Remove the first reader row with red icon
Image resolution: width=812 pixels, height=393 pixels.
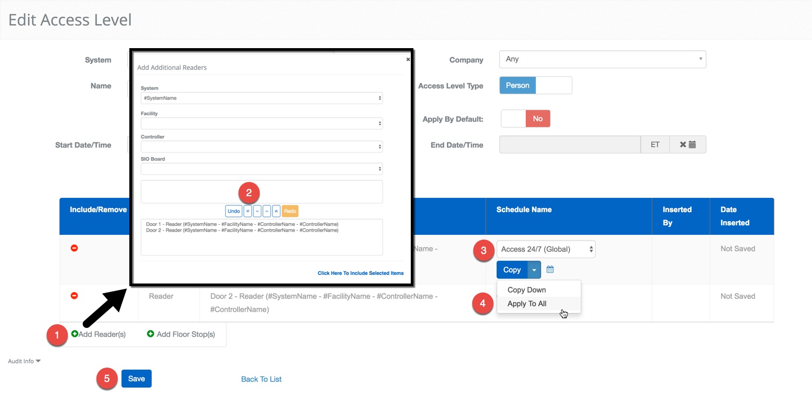[75, 248]
